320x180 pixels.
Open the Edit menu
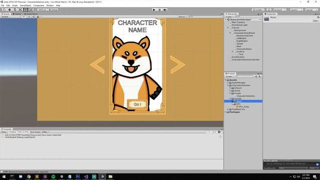[x=8, y=5]
